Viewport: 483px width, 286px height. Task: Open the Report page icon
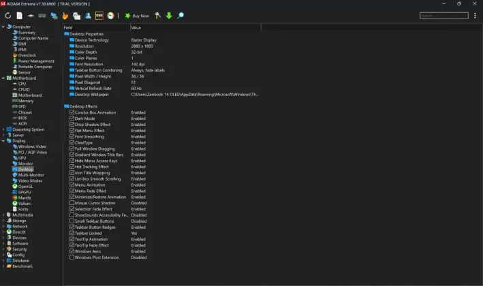coord(19,16)
